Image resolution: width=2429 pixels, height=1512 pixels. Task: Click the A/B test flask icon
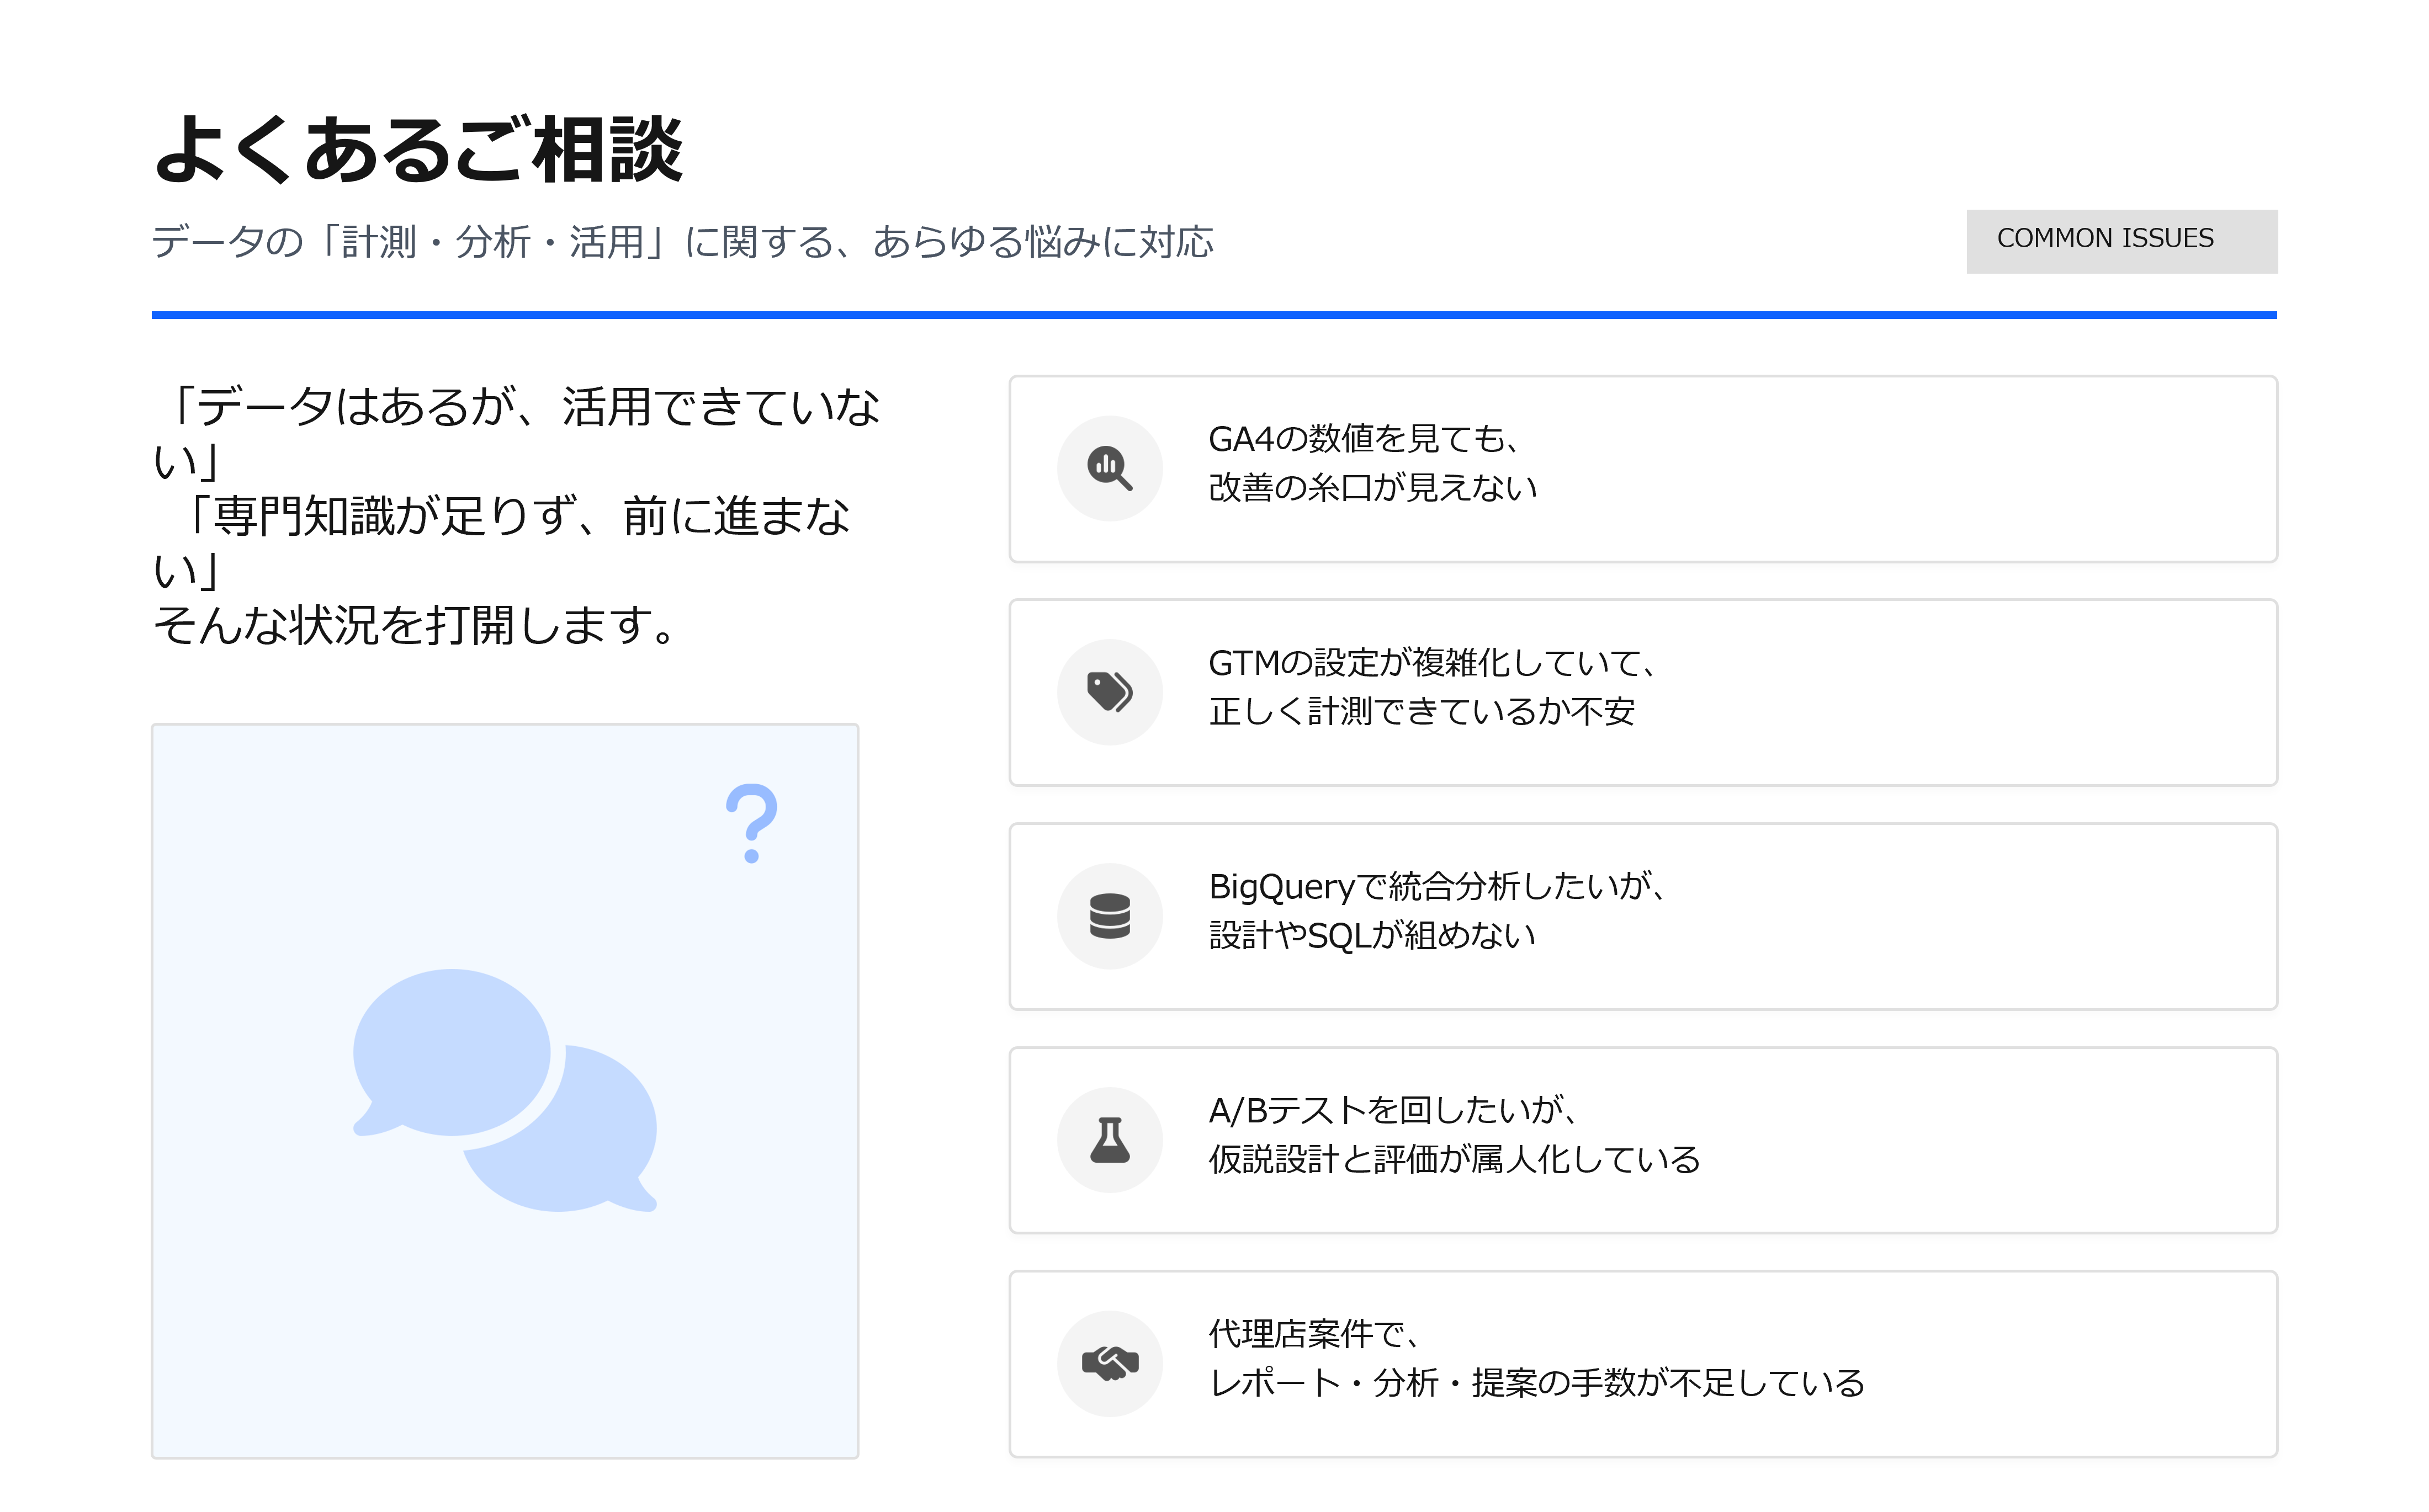pyautogui.click(x=1110, y=1140)
